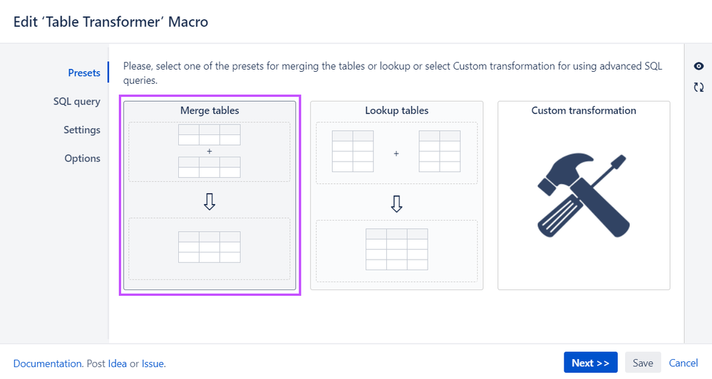Click the merged result table in Merge tables
Image resolution: width=712 pixels, height=379 pixels.
210,247
